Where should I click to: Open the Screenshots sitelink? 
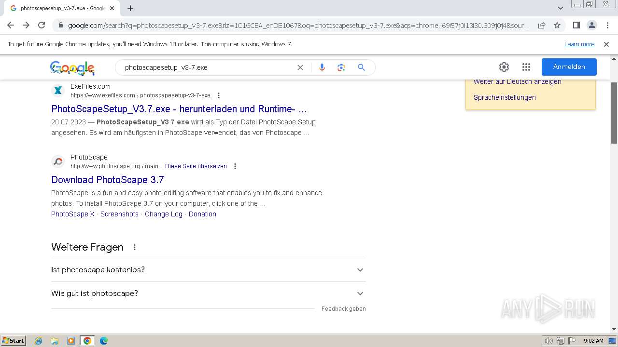119,214
